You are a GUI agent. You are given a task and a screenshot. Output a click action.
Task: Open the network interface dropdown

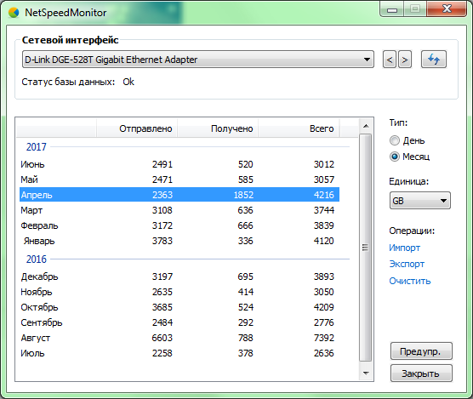pyautogui.click(x=198, y=59)
